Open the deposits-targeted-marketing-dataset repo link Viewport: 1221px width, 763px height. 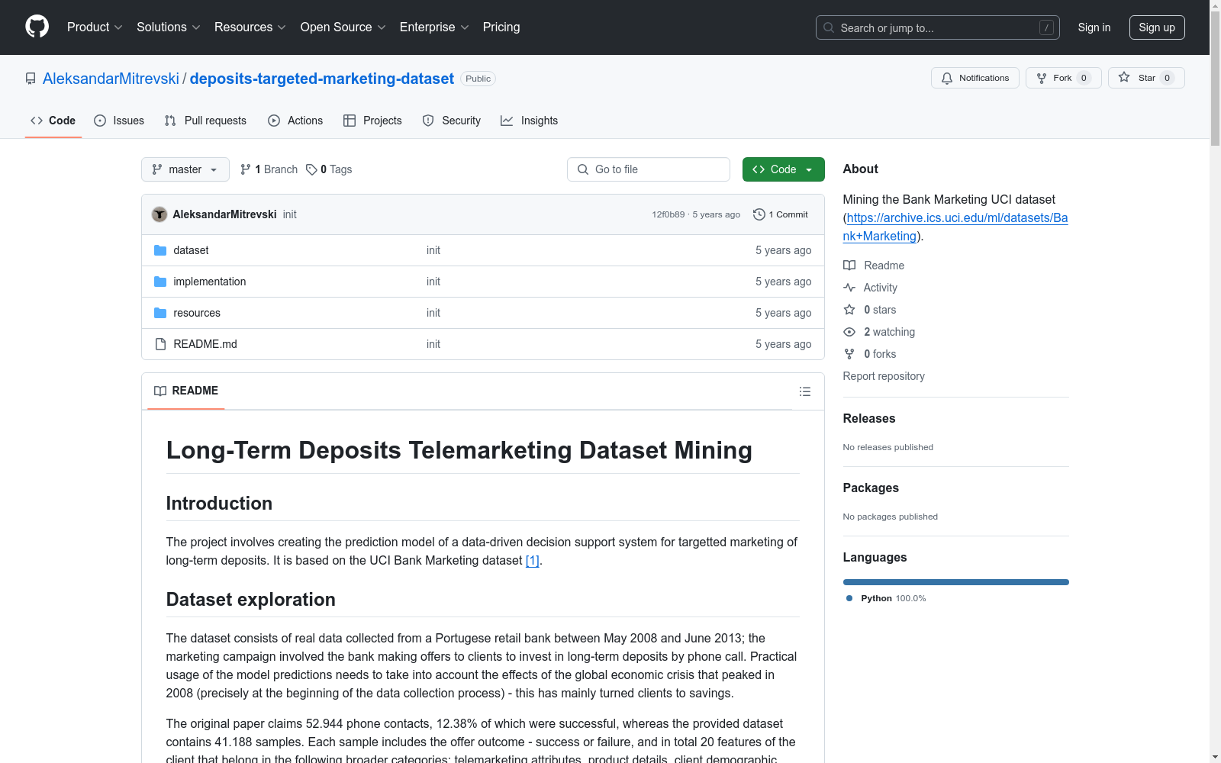(322, 79)
